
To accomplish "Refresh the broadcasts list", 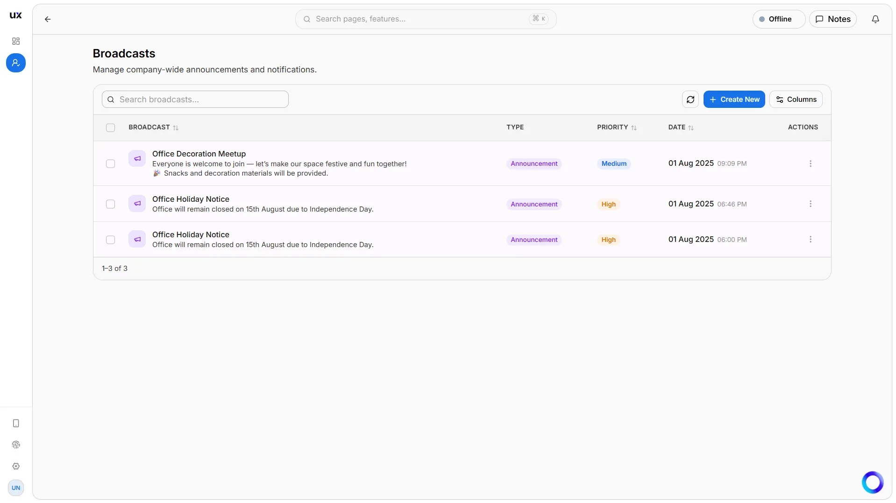I will (x=690, y=99).
